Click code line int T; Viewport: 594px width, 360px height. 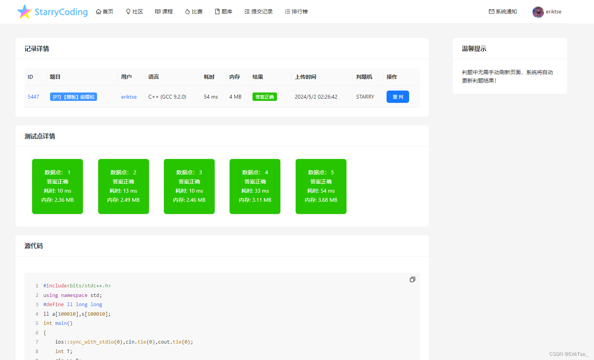pos(64,351)
